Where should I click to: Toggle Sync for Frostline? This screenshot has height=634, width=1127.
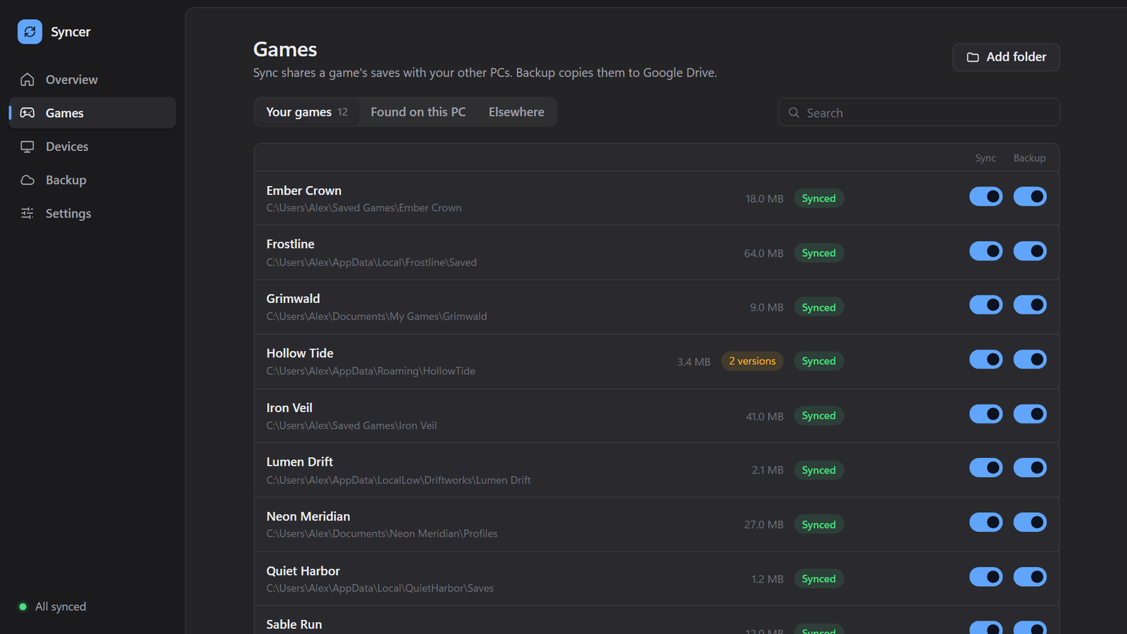pyautogui.click(x=986, y=251)
